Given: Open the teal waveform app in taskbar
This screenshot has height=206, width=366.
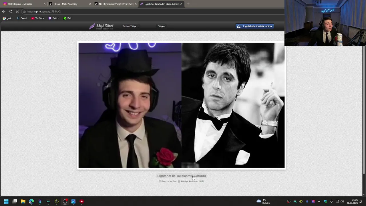Looking at the screenshot, I should click(48, 201).
